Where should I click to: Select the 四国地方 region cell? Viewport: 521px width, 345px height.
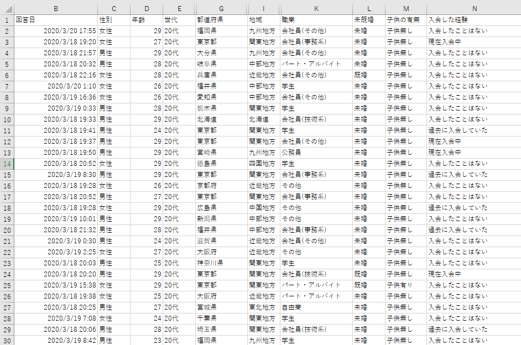pyautogui.click(x=263, y=164)
